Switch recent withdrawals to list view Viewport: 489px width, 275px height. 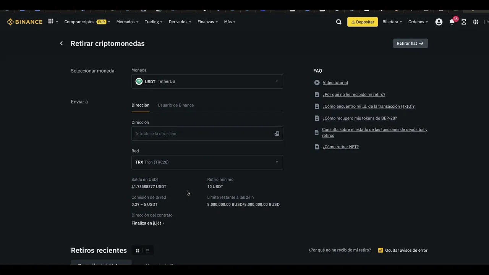coord(147,251)
